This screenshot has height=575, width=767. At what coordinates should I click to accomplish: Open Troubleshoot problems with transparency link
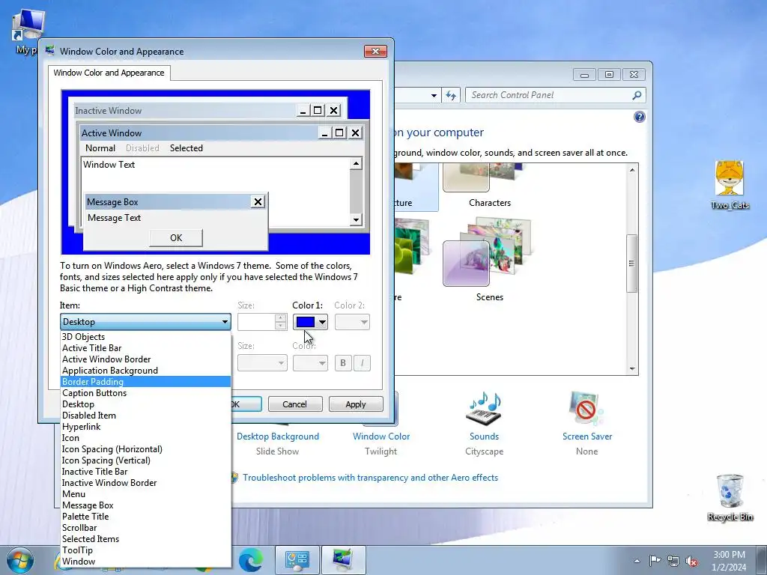coord(370,478)
